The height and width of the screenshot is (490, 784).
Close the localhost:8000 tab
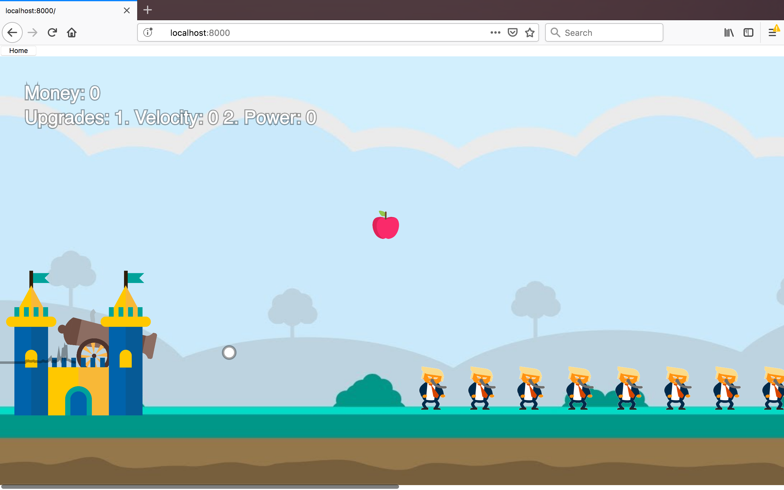pos(127,11)
